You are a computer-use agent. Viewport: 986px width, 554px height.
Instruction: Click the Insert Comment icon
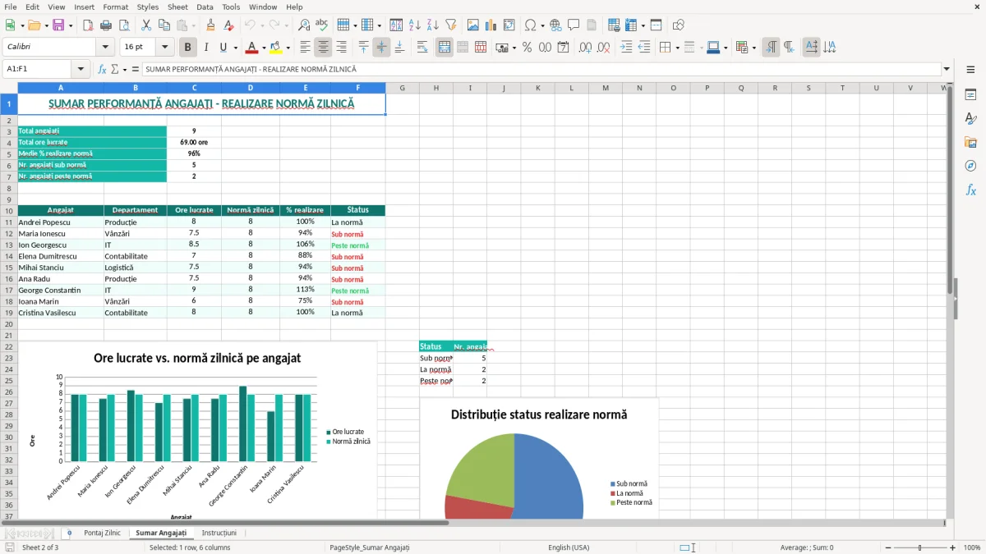tap(574, 25)
